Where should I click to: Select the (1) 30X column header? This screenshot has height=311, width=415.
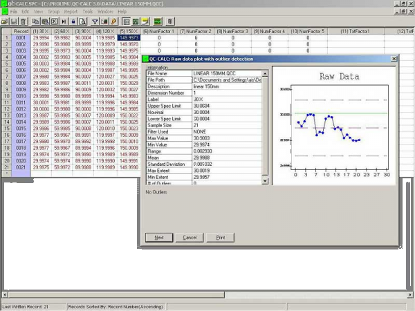[41, 32]
